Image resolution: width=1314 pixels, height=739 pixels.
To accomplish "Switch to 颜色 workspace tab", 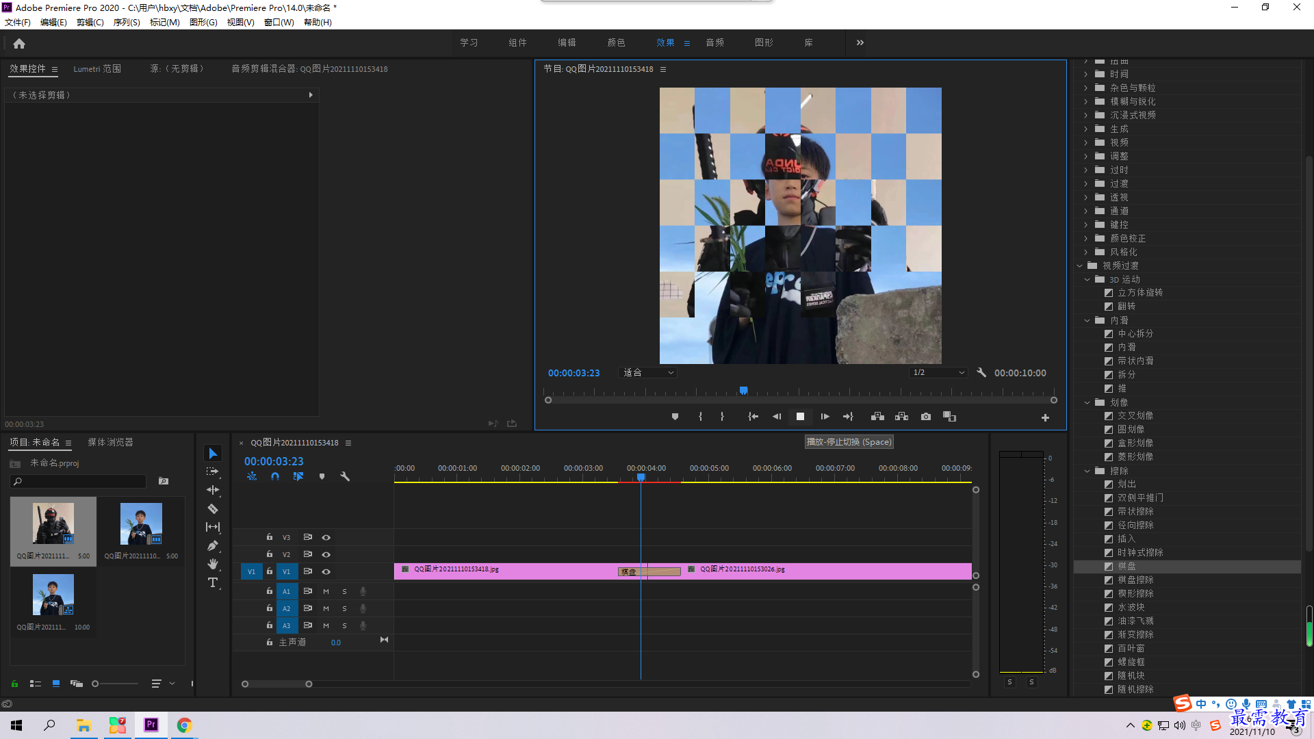I will [x=616, y=42].
